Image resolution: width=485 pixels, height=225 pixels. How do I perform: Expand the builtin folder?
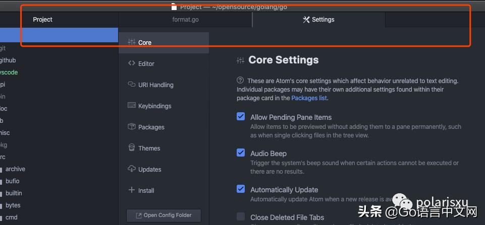click(14, 193)
